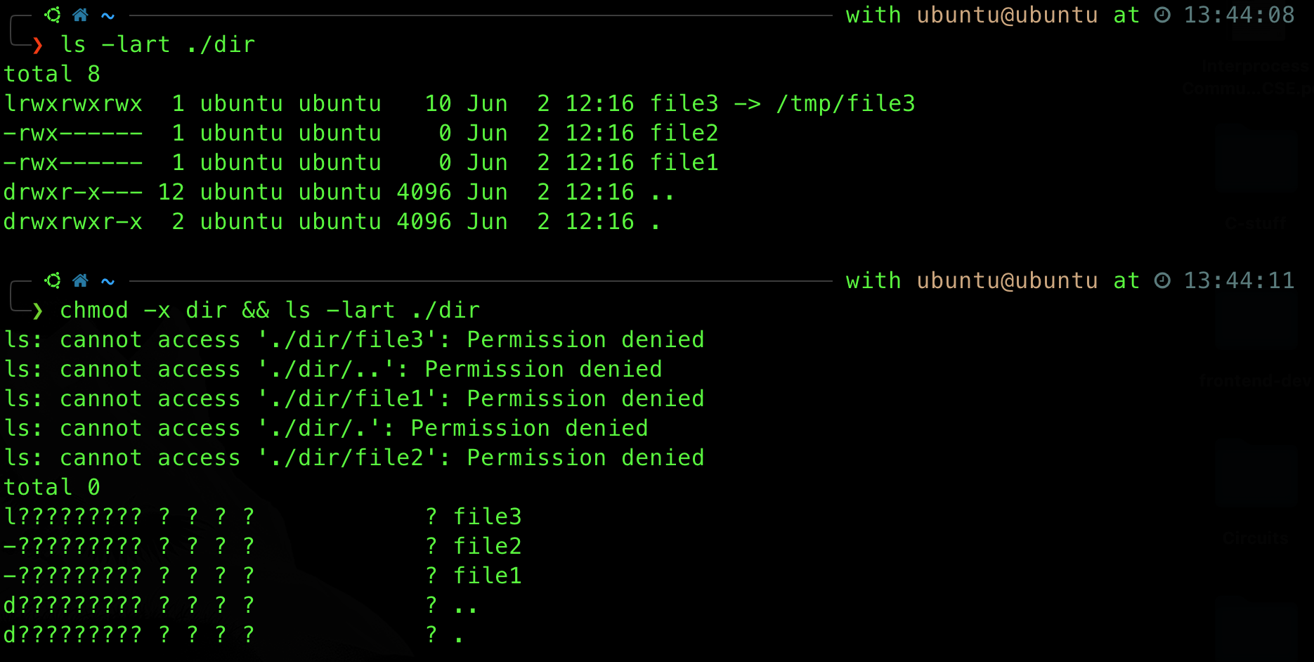Click the 13:44:08 timestamp

click(1239, 15)
